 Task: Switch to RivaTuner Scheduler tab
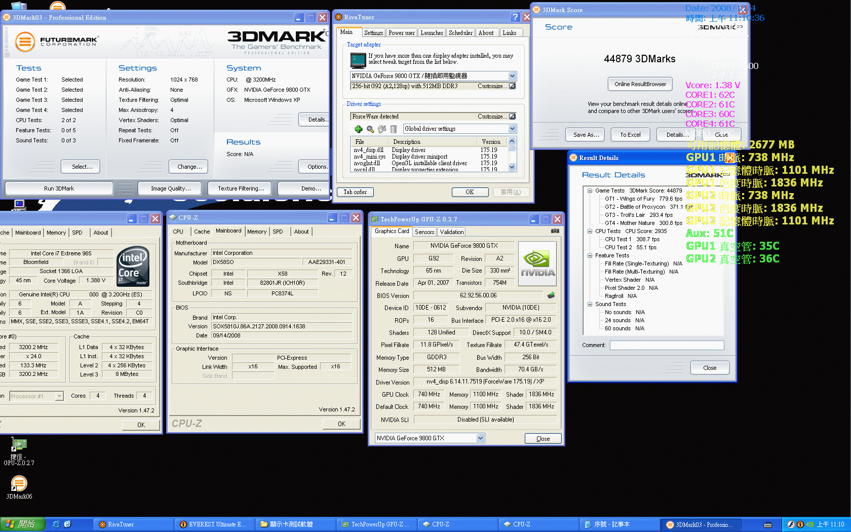(460, 33)
